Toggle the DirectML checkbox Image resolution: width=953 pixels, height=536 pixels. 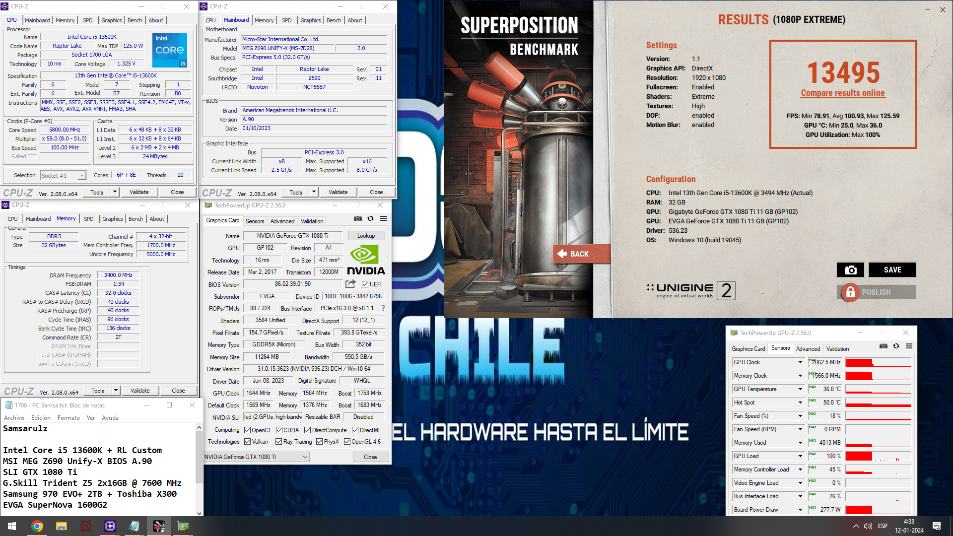[355, 430]
